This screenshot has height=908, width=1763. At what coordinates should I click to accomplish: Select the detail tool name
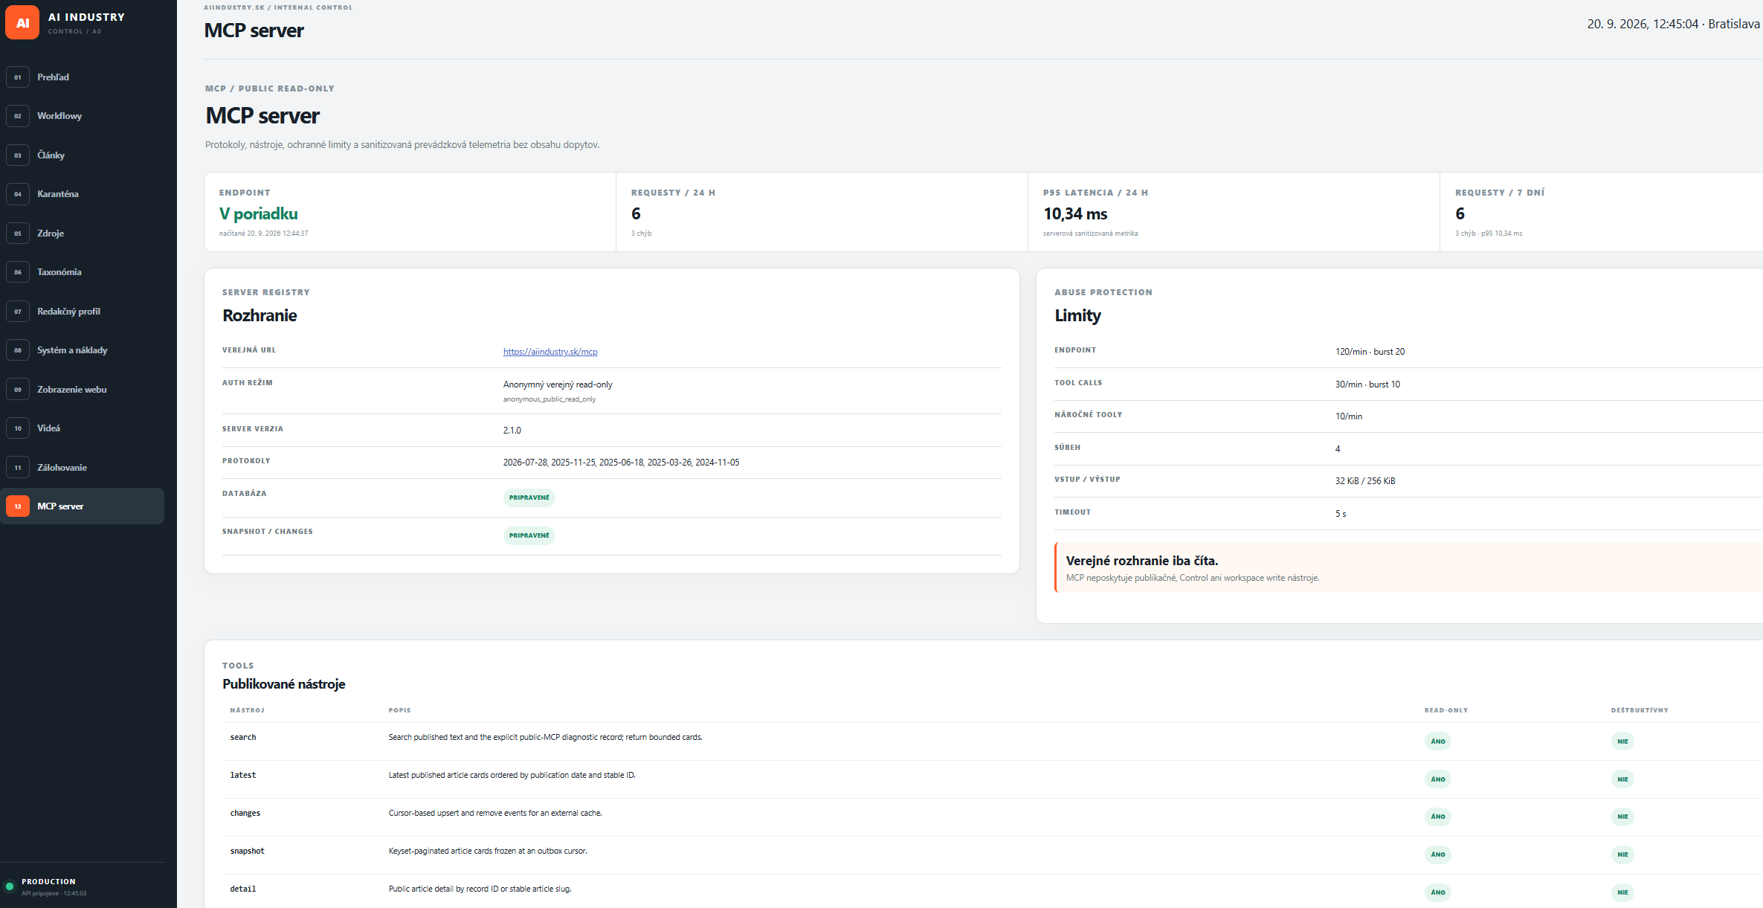[x=243, y=889]
